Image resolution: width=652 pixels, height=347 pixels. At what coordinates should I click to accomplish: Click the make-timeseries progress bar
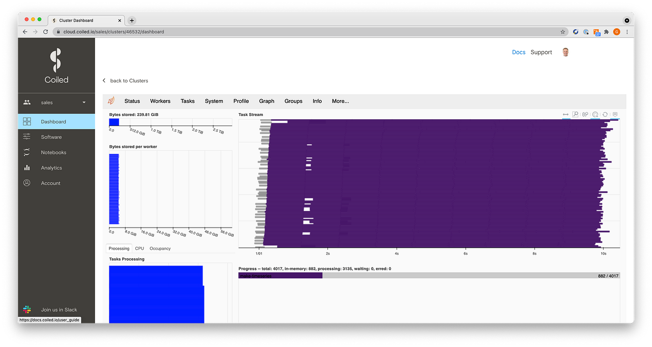tap(280, 276)
